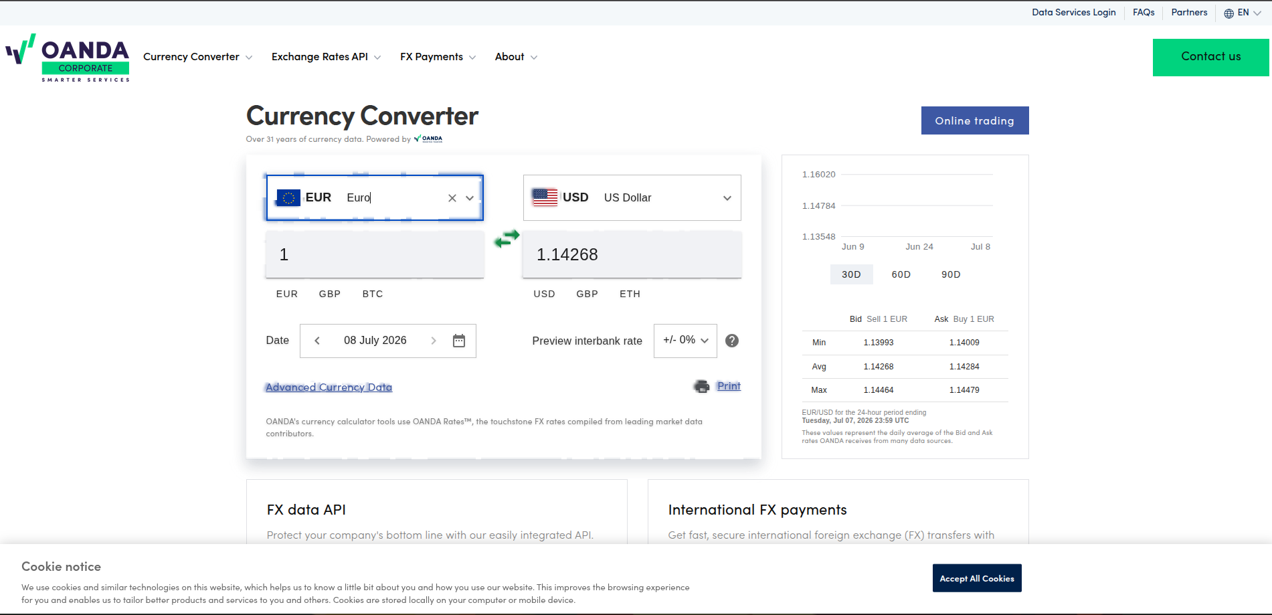This screenshot has height=615, width=1272.
Task: Select the 90D chart range
Action: 951,274
